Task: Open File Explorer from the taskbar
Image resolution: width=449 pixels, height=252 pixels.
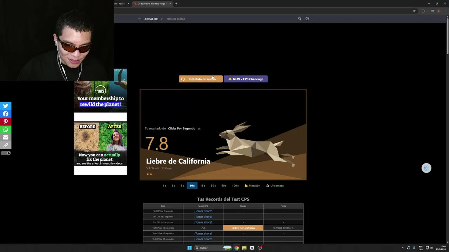Action: pyautogui.click(x=244, y=248)
